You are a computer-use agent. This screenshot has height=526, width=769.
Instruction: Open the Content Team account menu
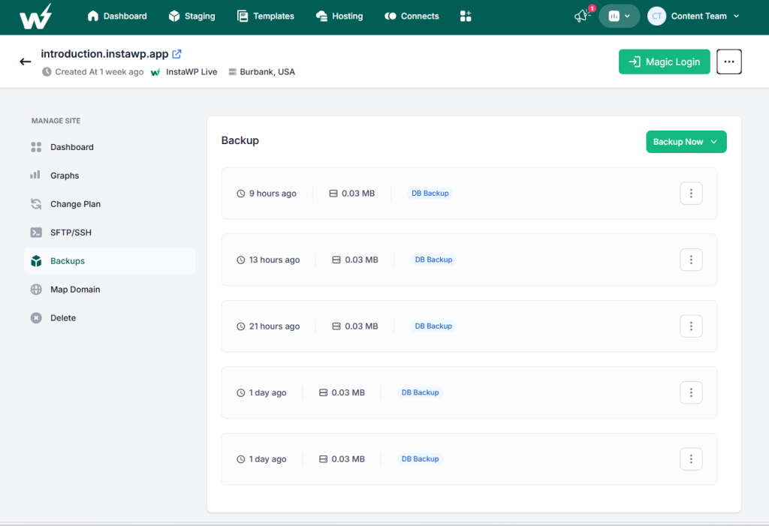click(x=693, y=17)
